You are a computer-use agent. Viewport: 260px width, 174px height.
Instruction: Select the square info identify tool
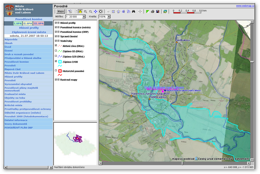tap(113, 11)
